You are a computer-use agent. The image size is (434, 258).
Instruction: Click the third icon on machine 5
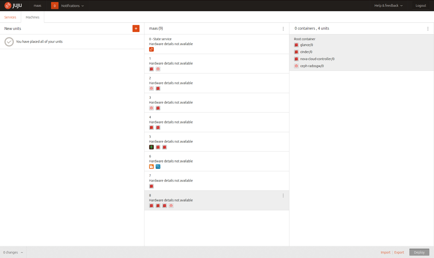(x=164, y=147)
